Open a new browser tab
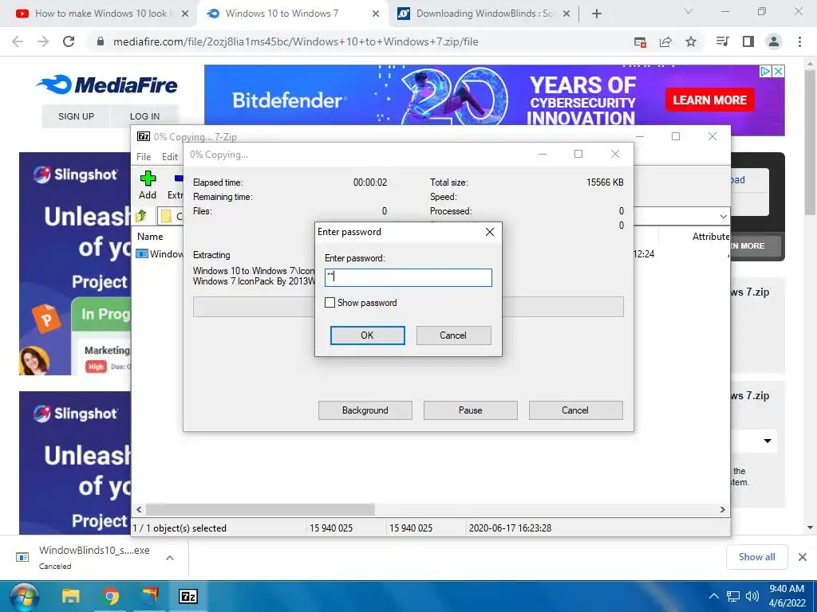Viewport: 817px width, 612px height. pyautogui.click(x=597, y=14)
